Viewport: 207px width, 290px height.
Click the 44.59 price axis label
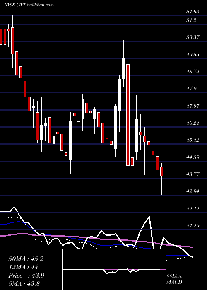pos(193,157)
